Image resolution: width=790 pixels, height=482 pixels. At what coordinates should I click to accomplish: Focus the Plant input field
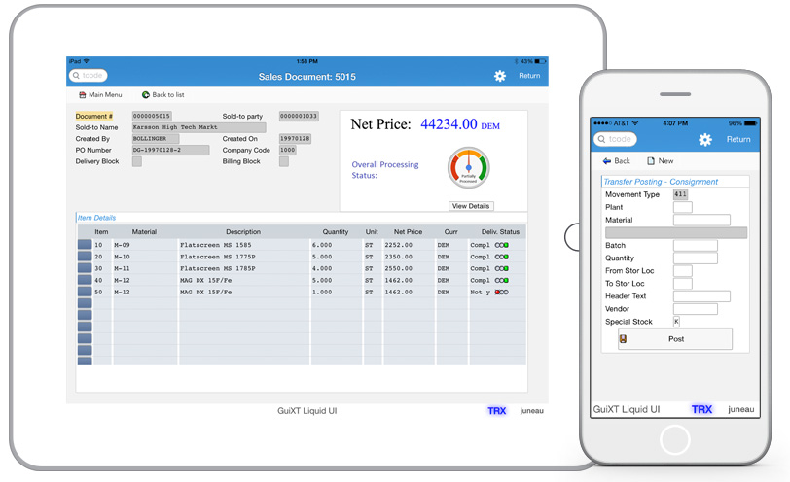[682, 207]
